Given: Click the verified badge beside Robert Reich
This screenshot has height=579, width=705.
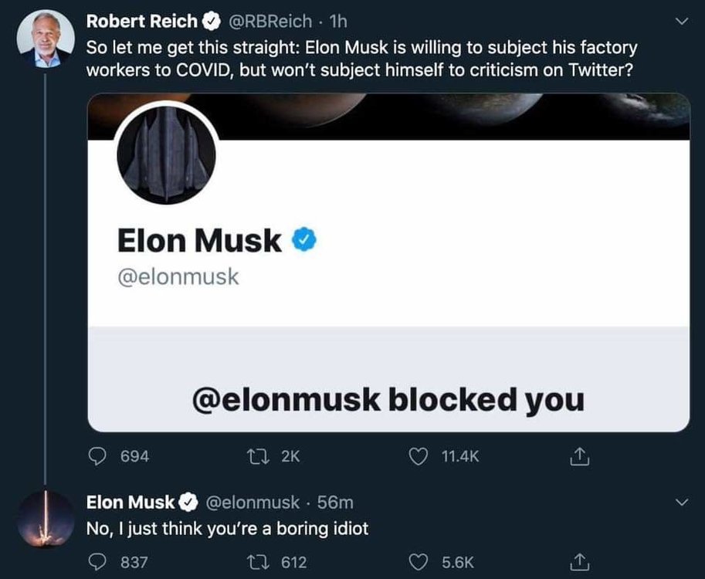Looking at the screenshot, I should (210, 21).
